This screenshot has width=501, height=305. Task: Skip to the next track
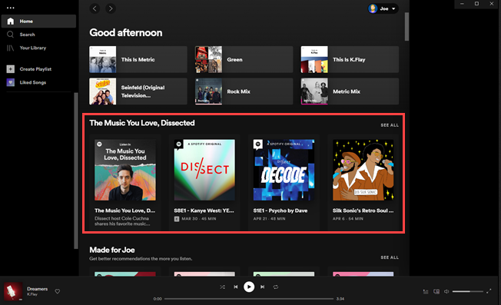coord(262,287)
